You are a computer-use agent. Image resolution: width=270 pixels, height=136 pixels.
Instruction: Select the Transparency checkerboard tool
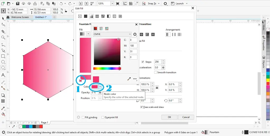3,101
